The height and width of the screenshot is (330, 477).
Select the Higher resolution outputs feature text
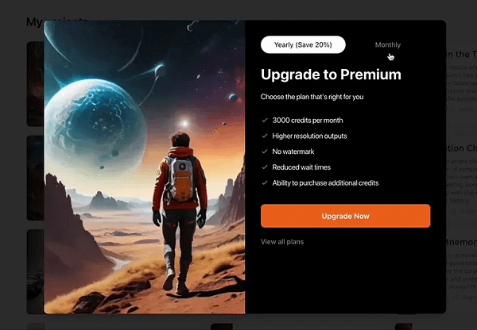click(309, 136)
